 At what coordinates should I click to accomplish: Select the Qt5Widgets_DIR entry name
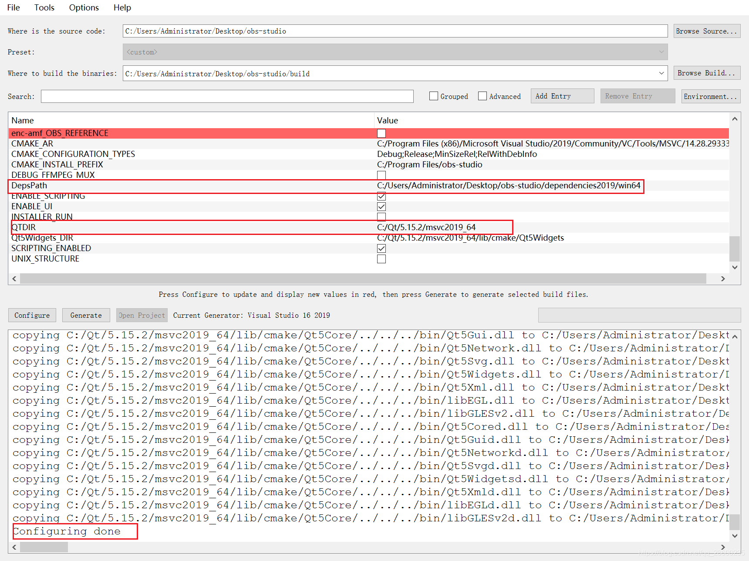click(x=42, y=238)
